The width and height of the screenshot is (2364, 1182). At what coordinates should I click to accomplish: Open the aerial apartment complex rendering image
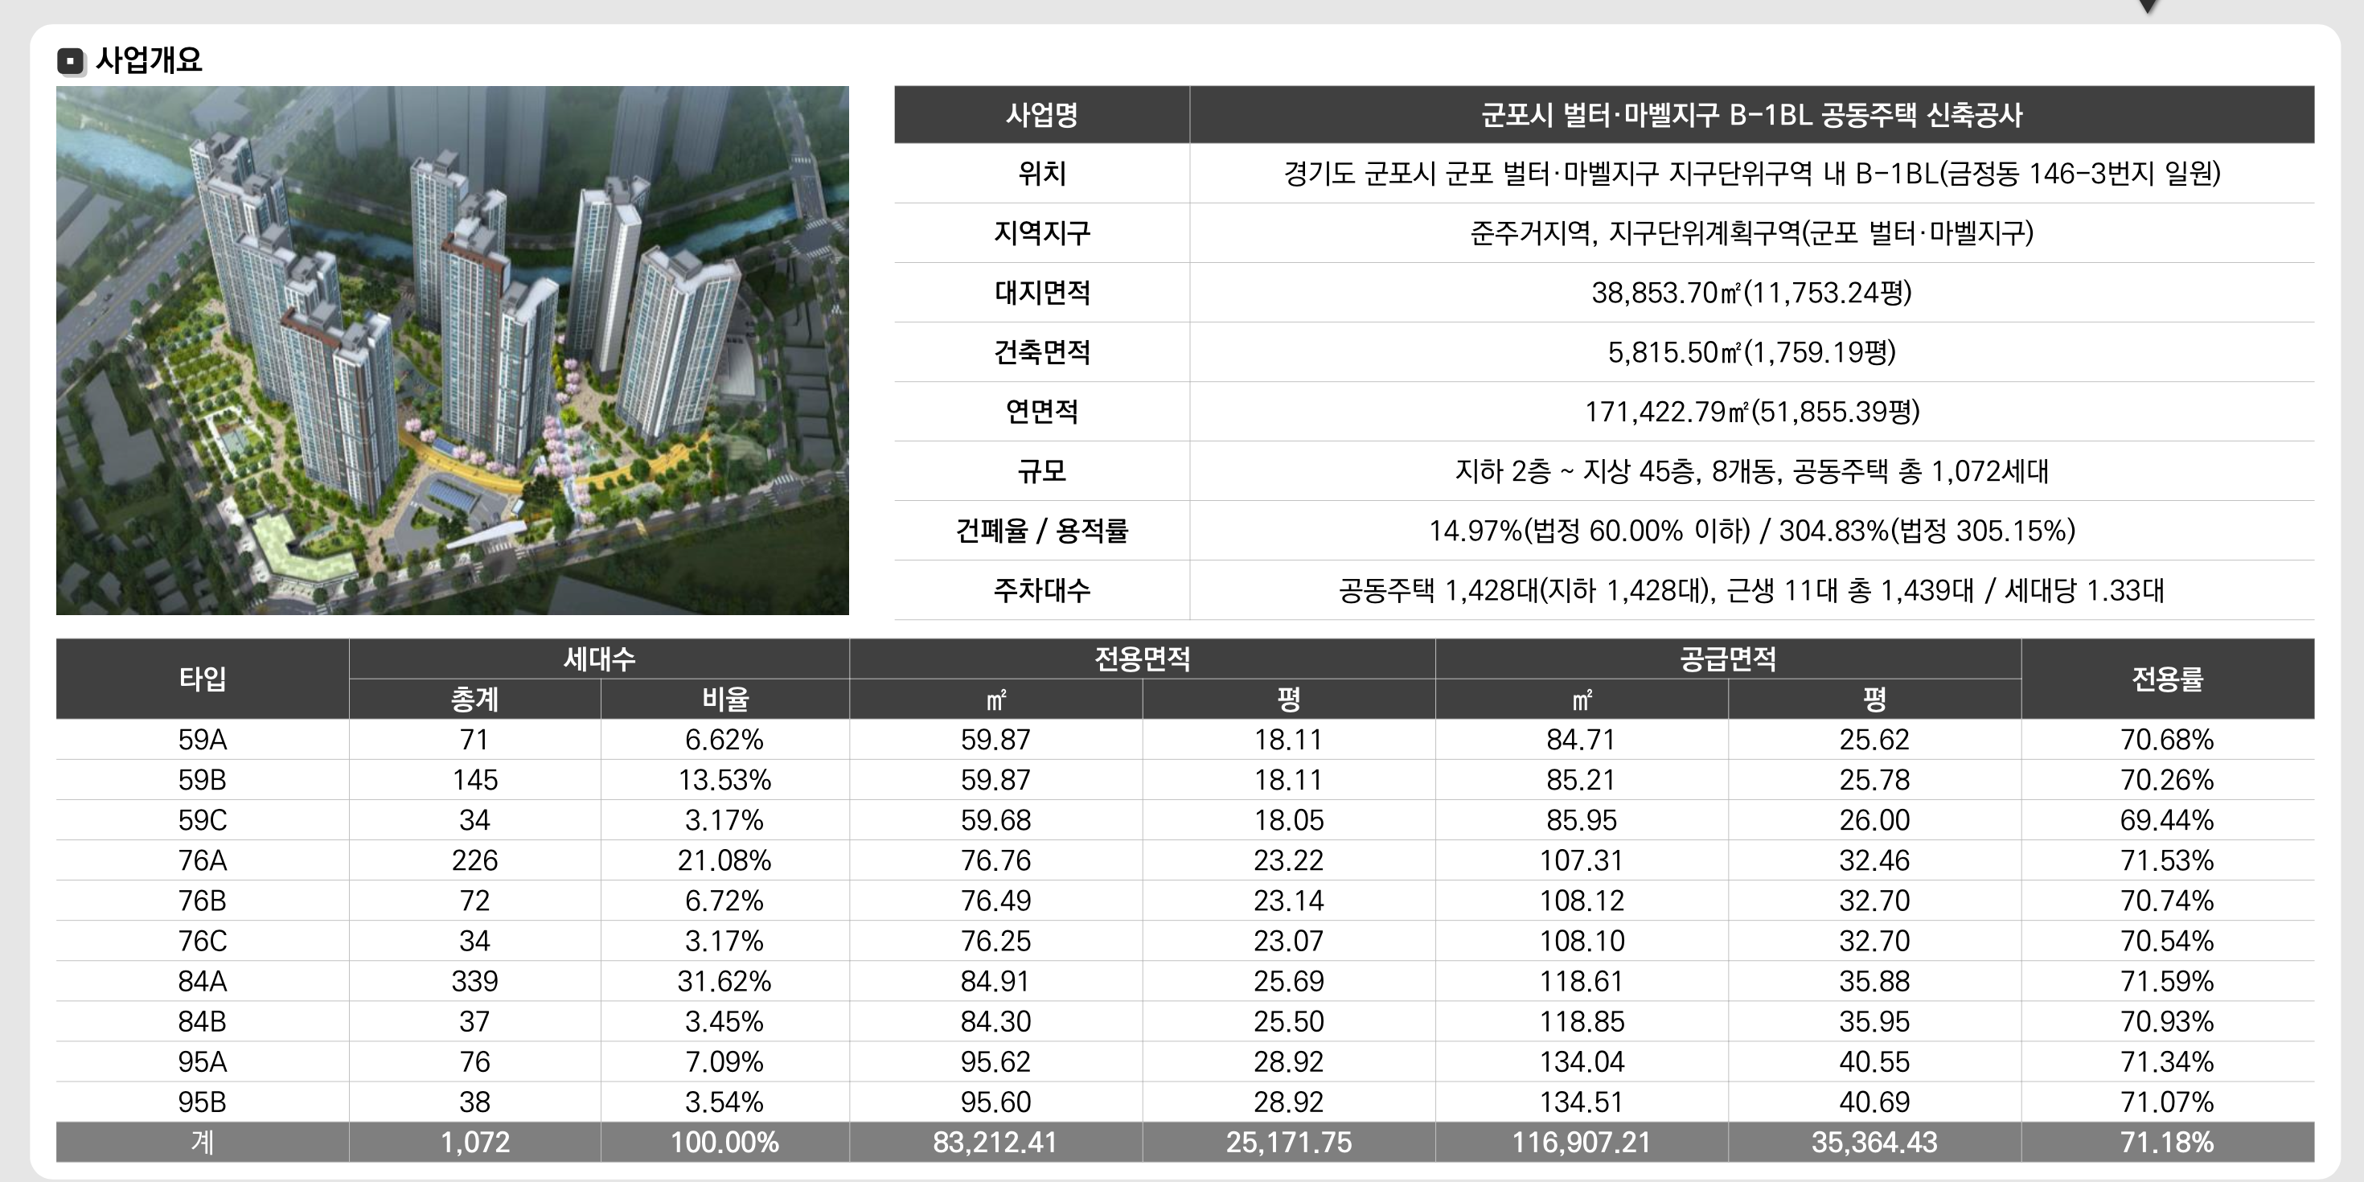click(x=453, y=351)
